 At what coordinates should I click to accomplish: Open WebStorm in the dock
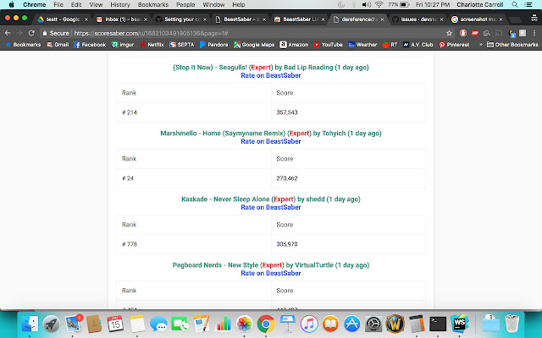(459, 324)
